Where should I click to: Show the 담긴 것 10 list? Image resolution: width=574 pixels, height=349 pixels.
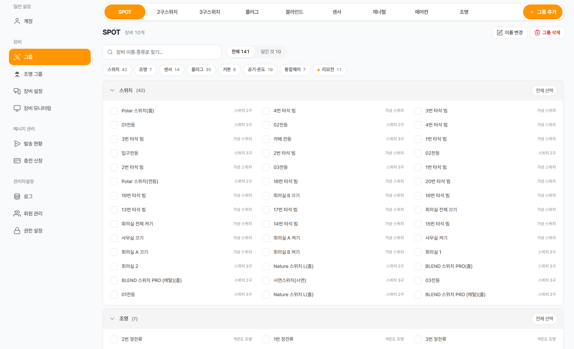coord(271,52)
